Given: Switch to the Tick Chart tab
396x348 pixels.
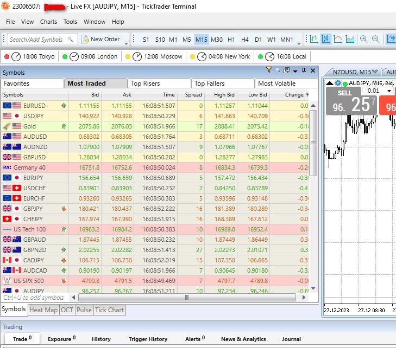Looking at the screenshot, I should (109, 310).
